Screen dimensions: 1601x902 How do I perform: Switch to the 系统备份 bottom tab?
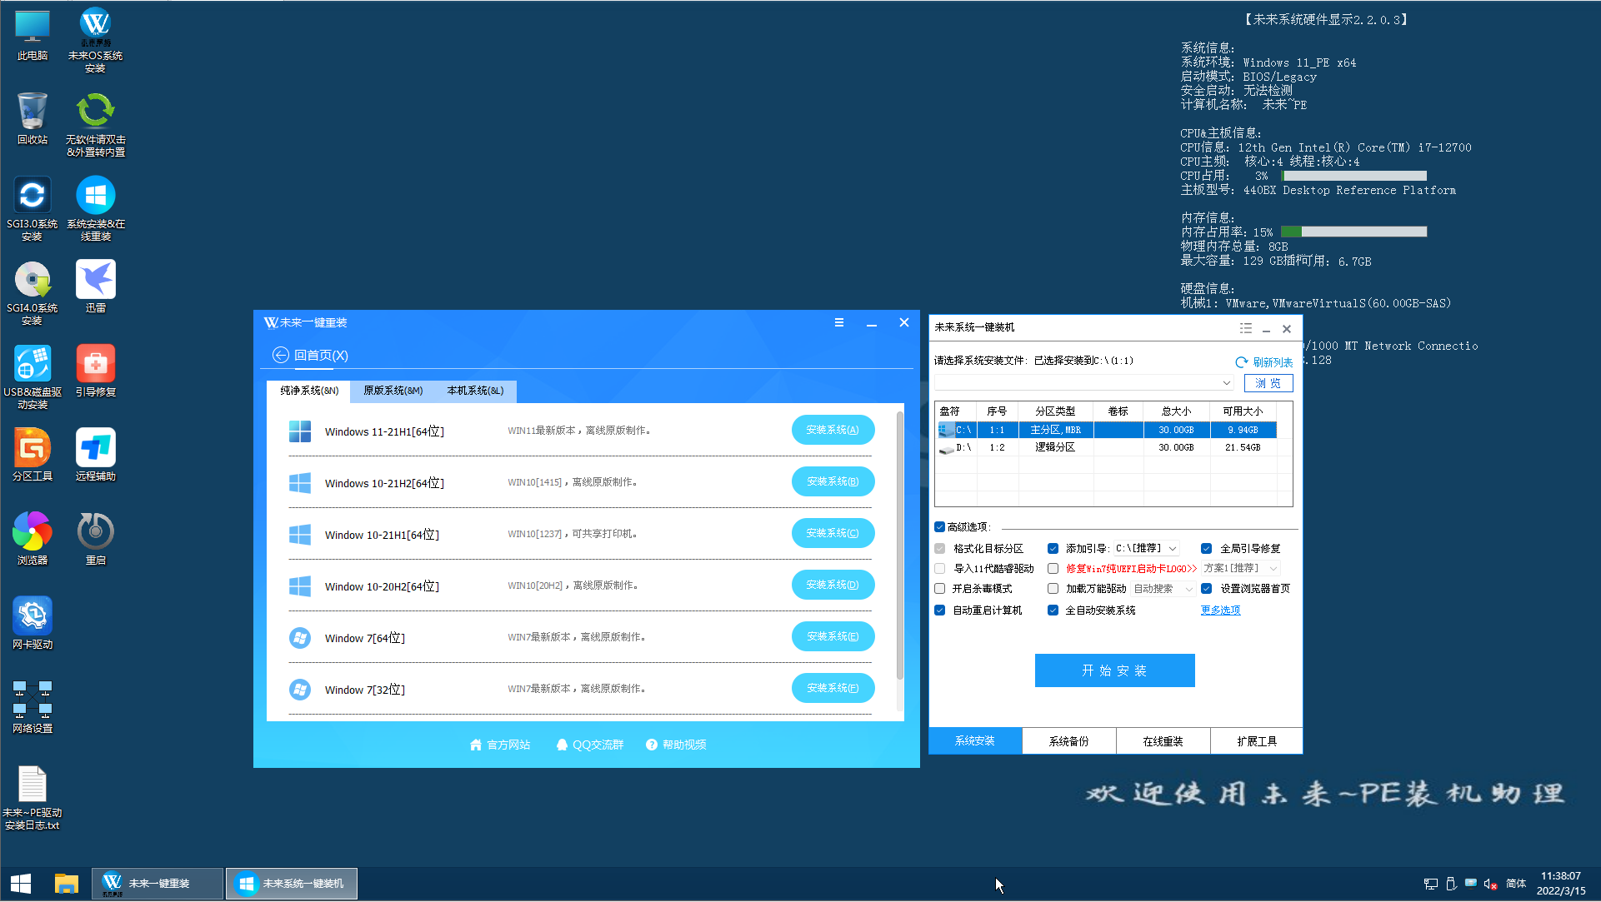click(1069, 741)
